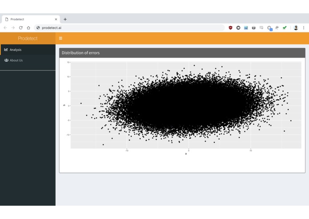Go to browser home page

click(28, 27)
